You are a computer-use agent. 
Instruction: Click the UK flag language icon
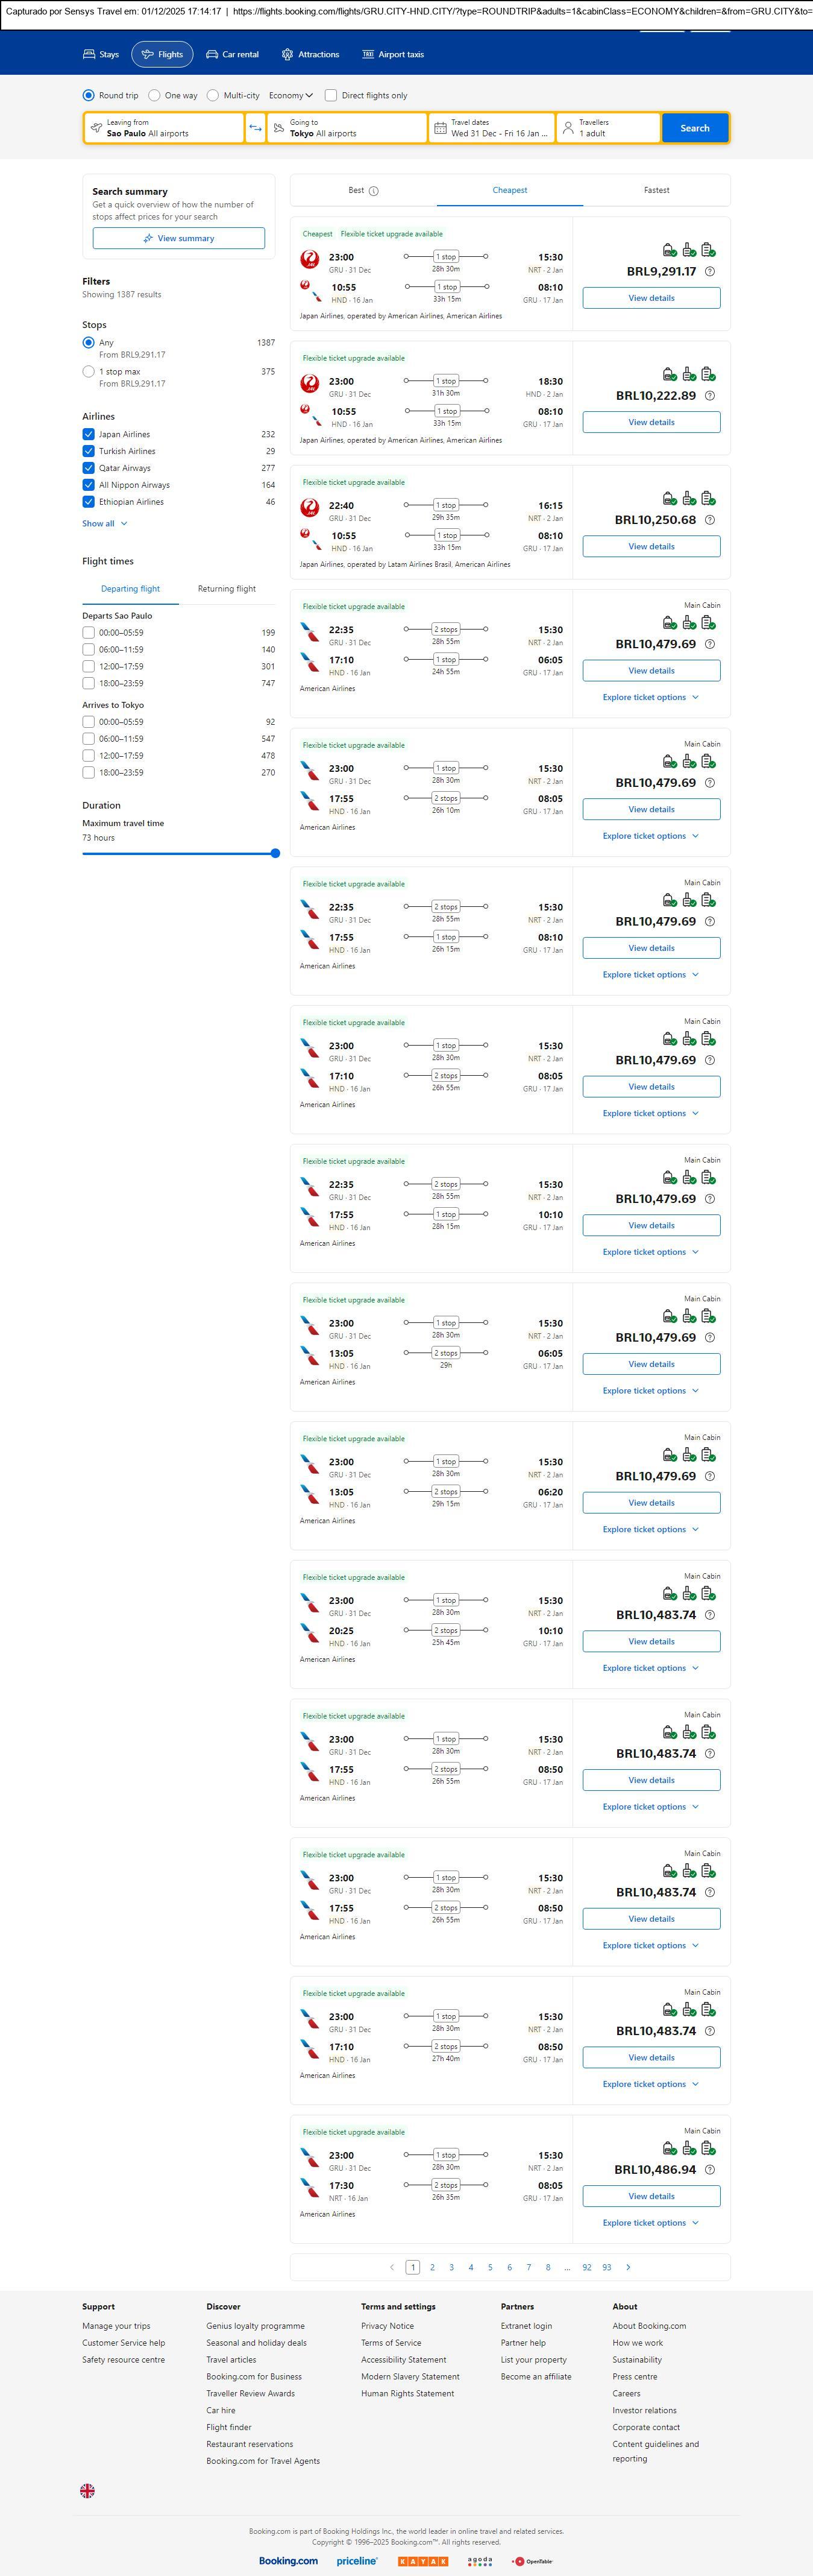click(x=88, y=2490)
